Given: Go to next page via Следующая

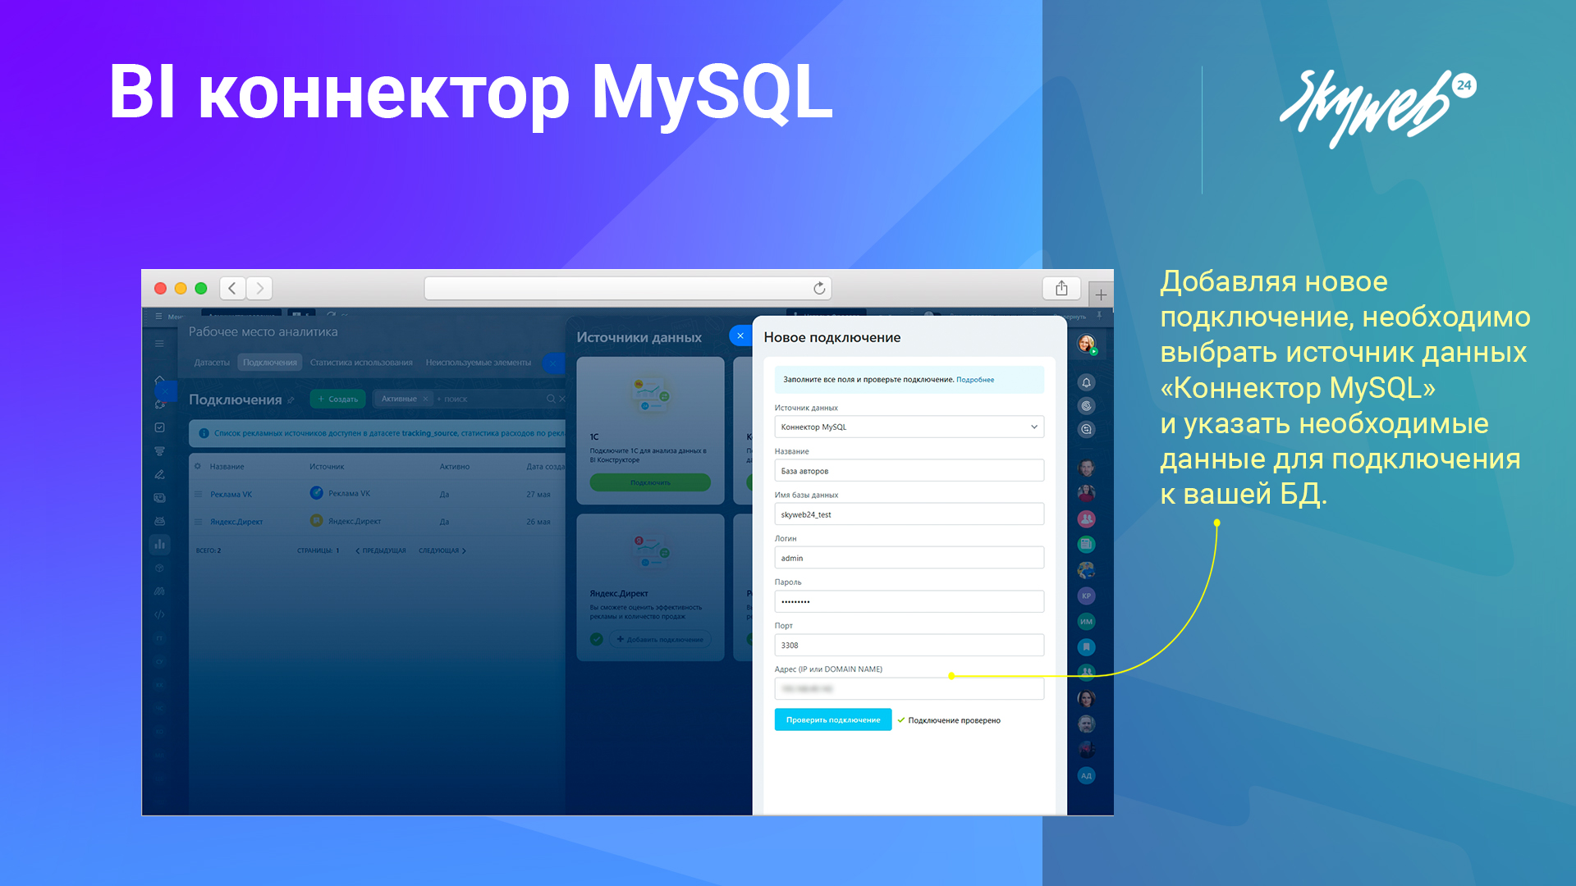Looking at the screenshot, I should (442, 550).
